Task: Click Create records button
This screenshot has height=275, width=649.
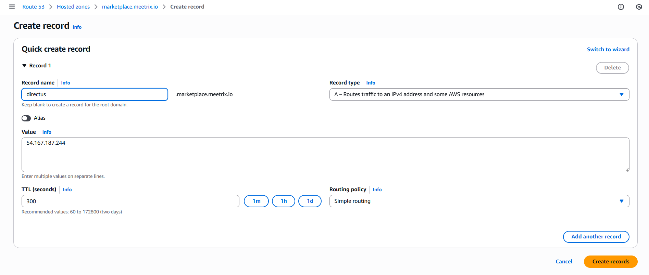Action: 611,262
